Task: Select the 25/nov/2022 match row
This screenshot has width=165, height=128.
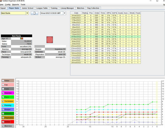Action: 106,46
